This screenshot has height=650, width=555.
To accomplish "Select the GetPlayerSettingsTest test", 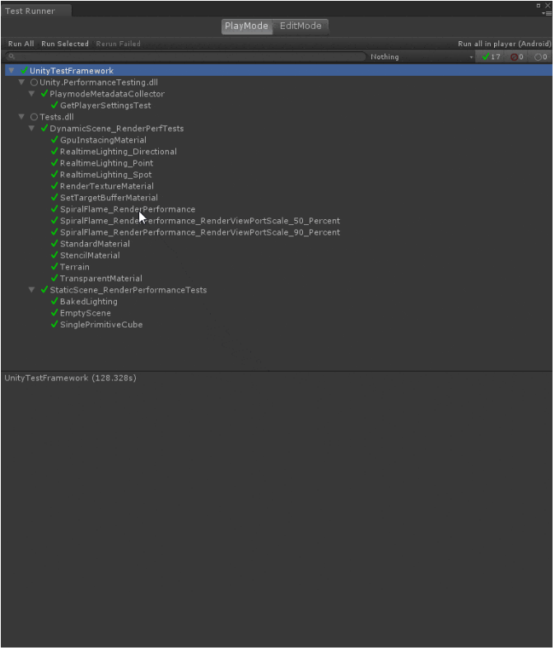I will point(278,105).
